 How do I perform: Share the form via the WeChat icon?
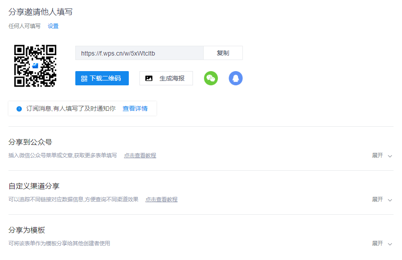[211, 78]
